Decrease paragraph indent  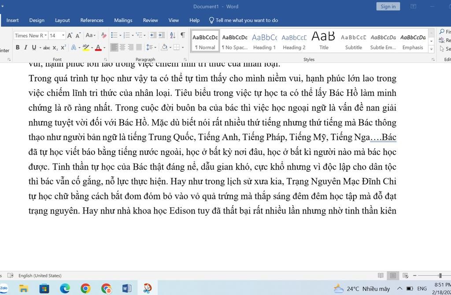[x=153, y=35]
